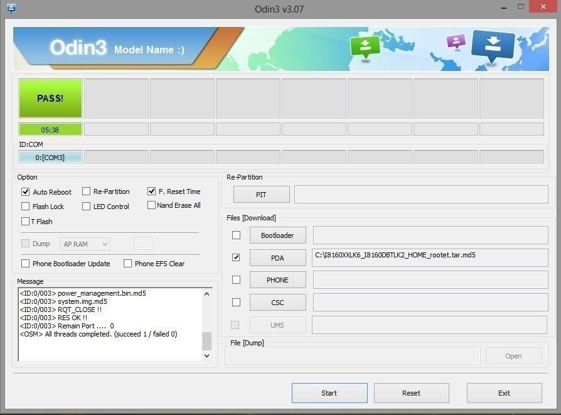
Task: Maximize the Odin3 window
Action: [x=521, y=7]
